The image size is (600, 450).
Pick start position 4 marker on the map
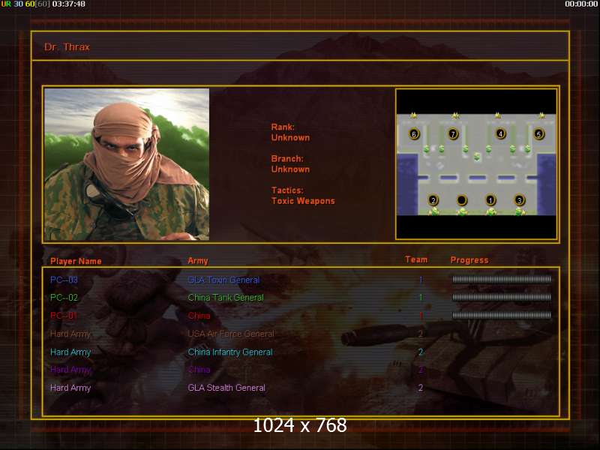coord(500,133)
